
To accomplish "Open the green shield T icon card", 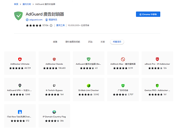I will pyautogui.click(x=123, y=85).
